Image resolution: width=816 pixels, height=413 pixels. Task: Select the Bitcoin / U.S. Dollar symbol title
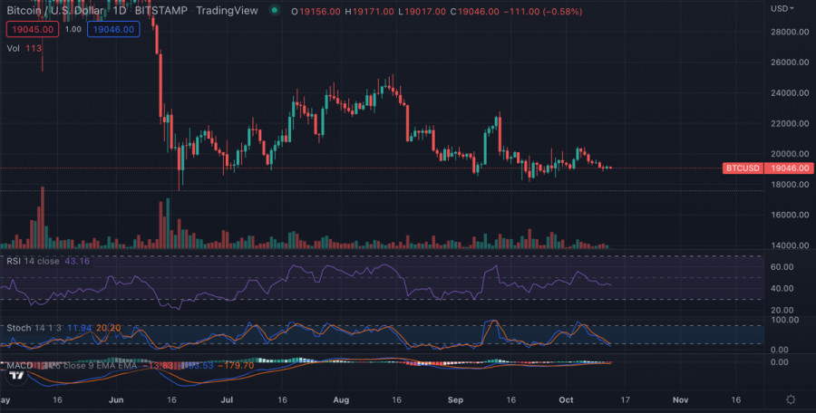coord(54,10)
